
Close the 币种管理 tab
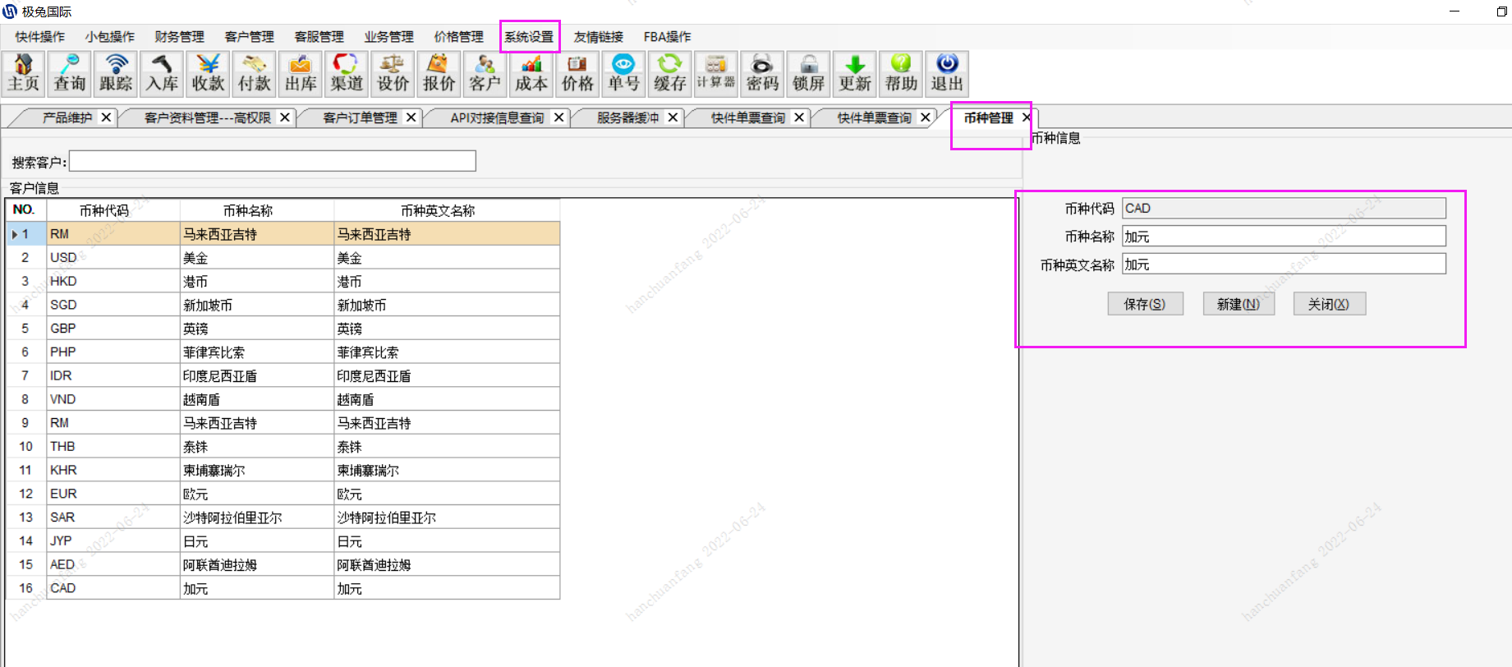pyautogui.click(x=1026, y=117)
